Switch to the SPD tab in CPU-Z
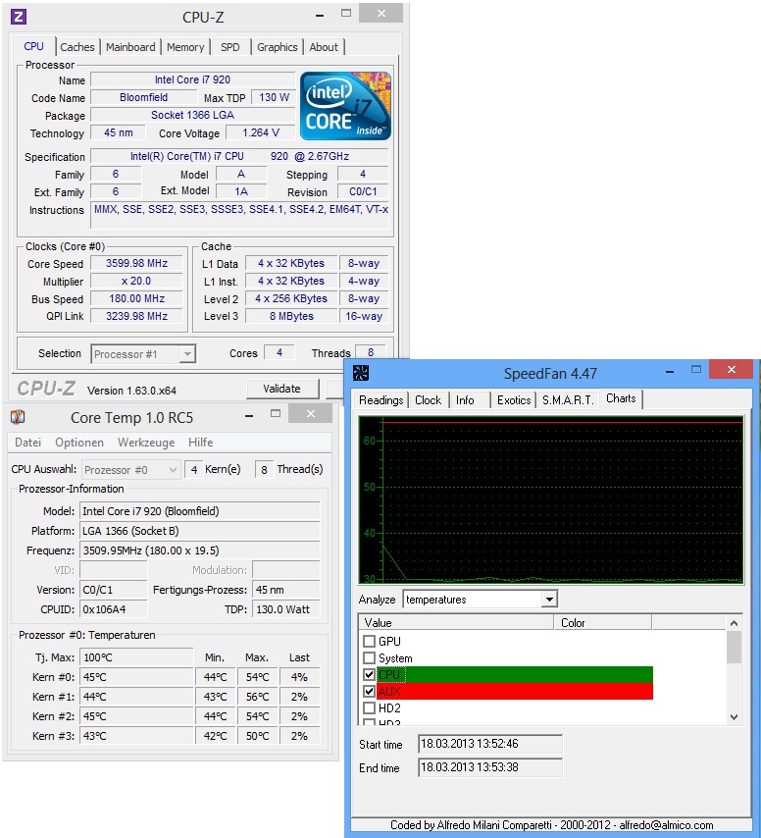Image resolution: width=761 pixels, height=838 pixels. pyautogui.click(x=230, y=47)
